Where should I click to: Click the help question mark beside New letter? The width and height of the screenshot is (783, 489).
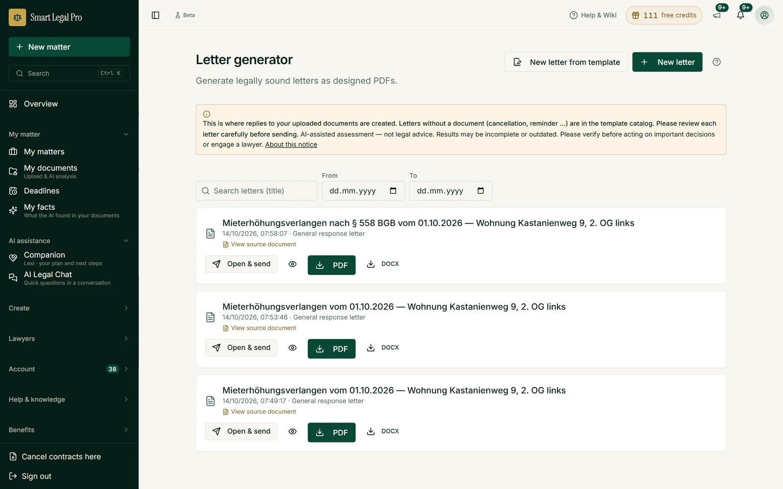click(x=716, y=62)
